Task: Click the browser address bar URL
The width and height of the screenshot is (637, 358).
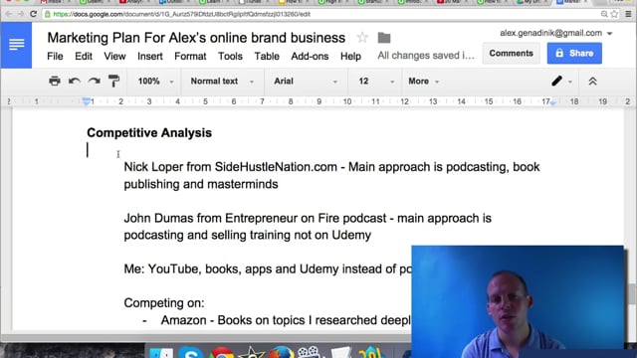Action: point(181,14)
